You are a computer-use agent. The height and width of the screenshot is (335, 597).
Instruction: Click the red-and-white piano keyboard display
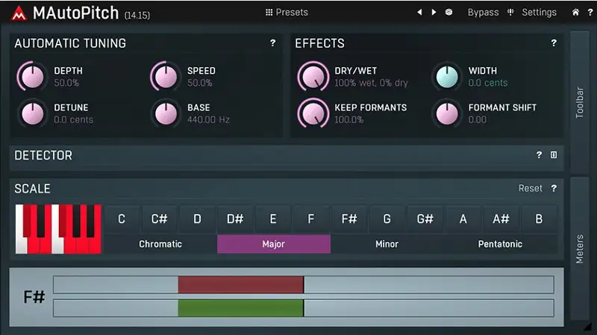(x=57, y=229)
